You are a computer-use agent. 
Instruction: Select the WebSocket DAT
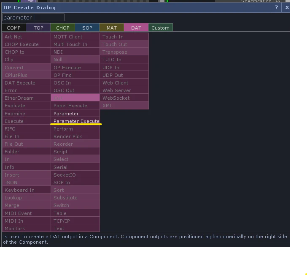(124, 98)
